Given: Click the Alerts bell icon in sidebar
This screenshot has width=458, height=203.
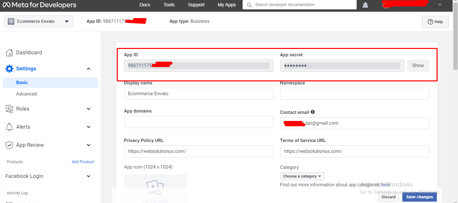Looking at the screenshot, I should click(x=10, y=127).
